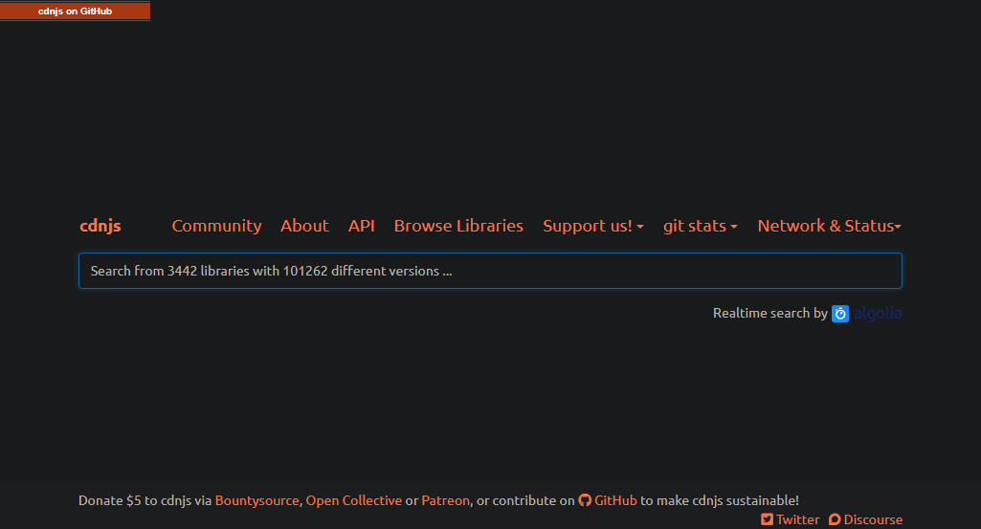Click the Twitter bird icon
This screenshot has width=981, height=529.
point(767,519)
